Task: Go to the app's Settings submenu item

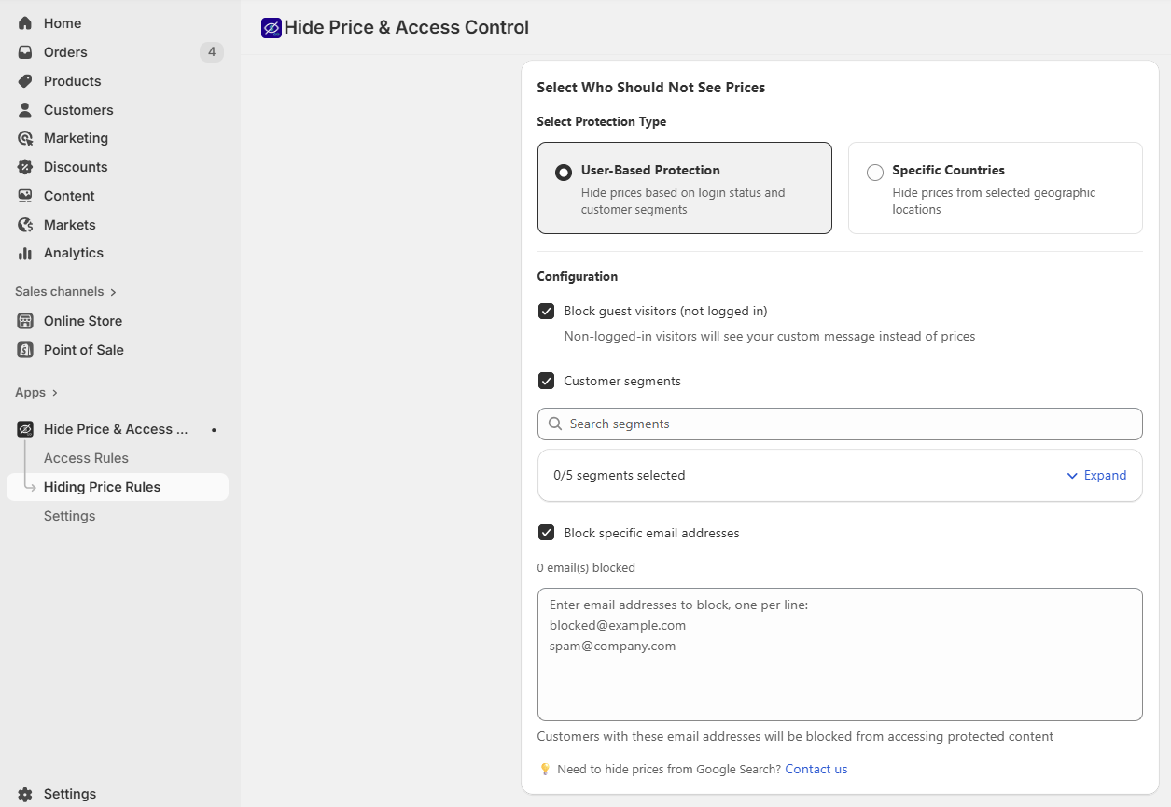Action: [x=69, y=516]
